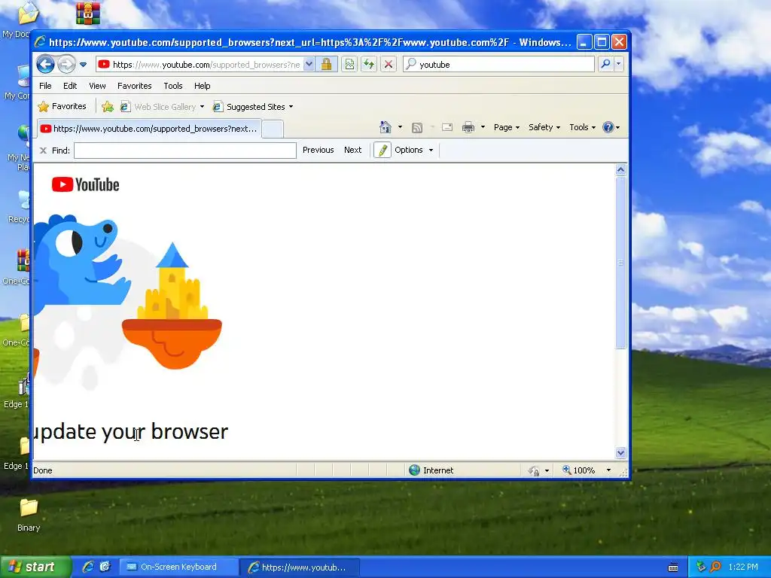This screenshot has height=578, width=771.
Task: Click the Read Mail envelope icon
Action: tap(447, 128)
